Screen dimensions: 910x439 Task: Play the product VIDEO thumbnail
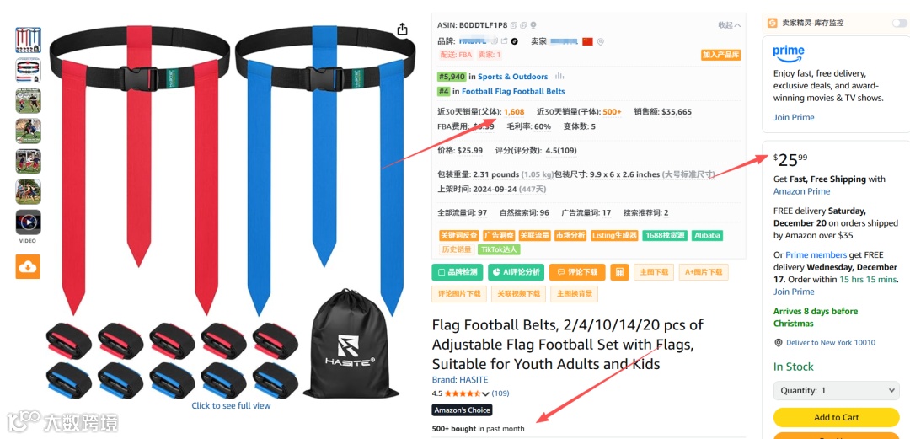[x=28, y=222]
